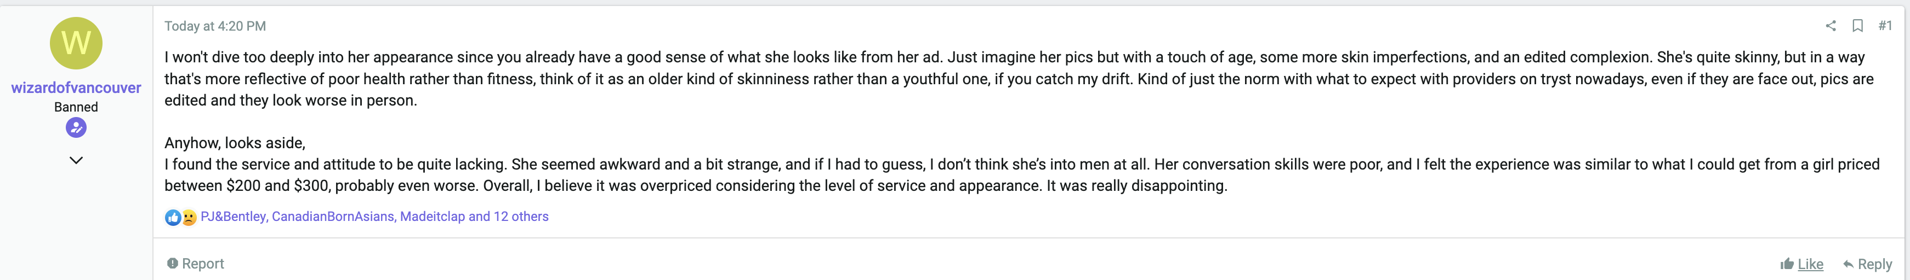Open post permalink #1

point(1884,26)
